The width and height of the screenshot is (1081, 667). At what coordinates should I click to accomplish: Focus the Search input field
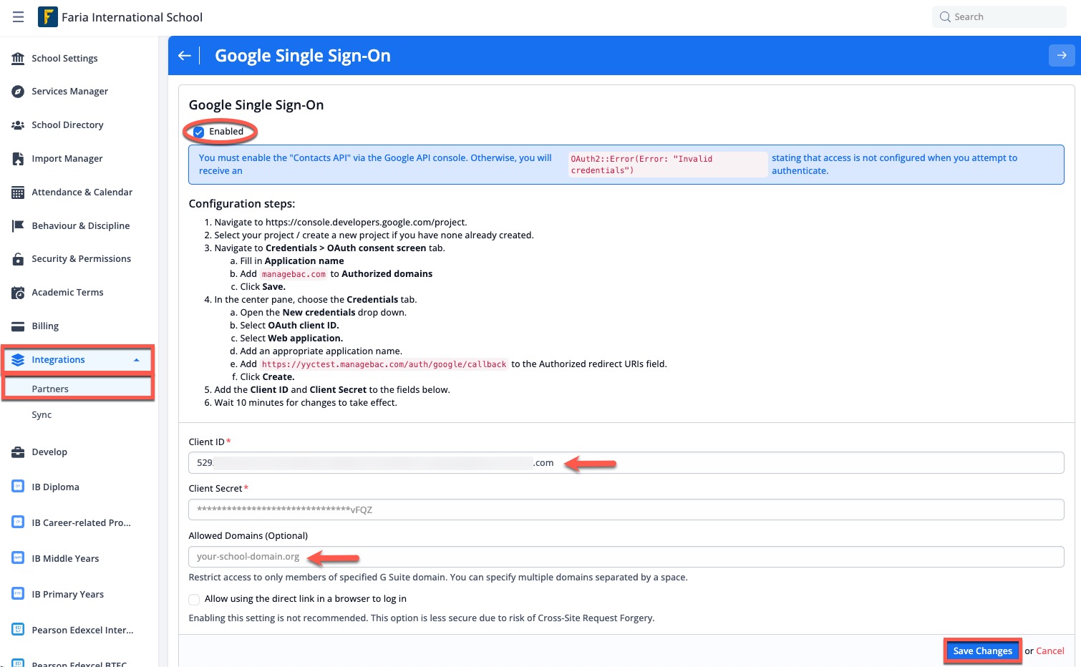point(999,17)
